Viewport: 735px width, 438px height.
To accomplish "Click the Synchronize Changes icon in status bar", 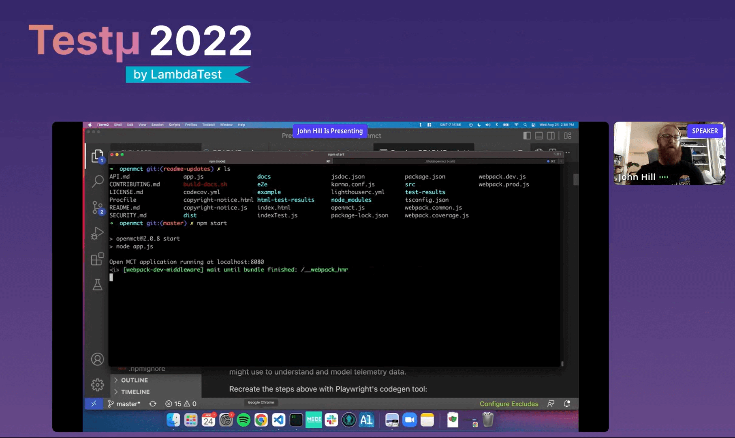I will click(153, 404).
